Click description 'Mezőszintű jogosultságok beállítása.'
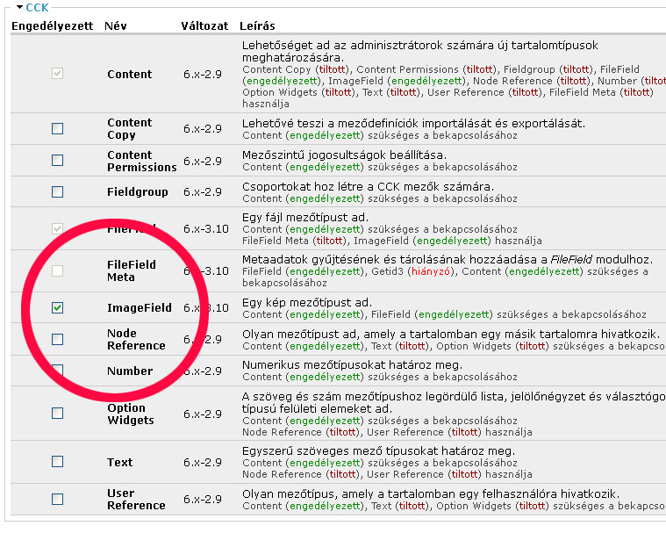Screen dimensions: 666x533 pos(345,155)
